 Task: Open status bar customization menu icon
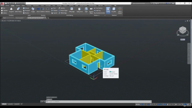pyautogui.click(x=190, y=104)
